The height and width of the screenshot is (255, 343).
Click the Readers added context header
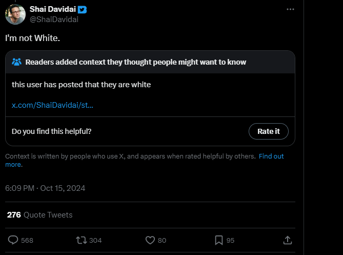pos(136,62)
